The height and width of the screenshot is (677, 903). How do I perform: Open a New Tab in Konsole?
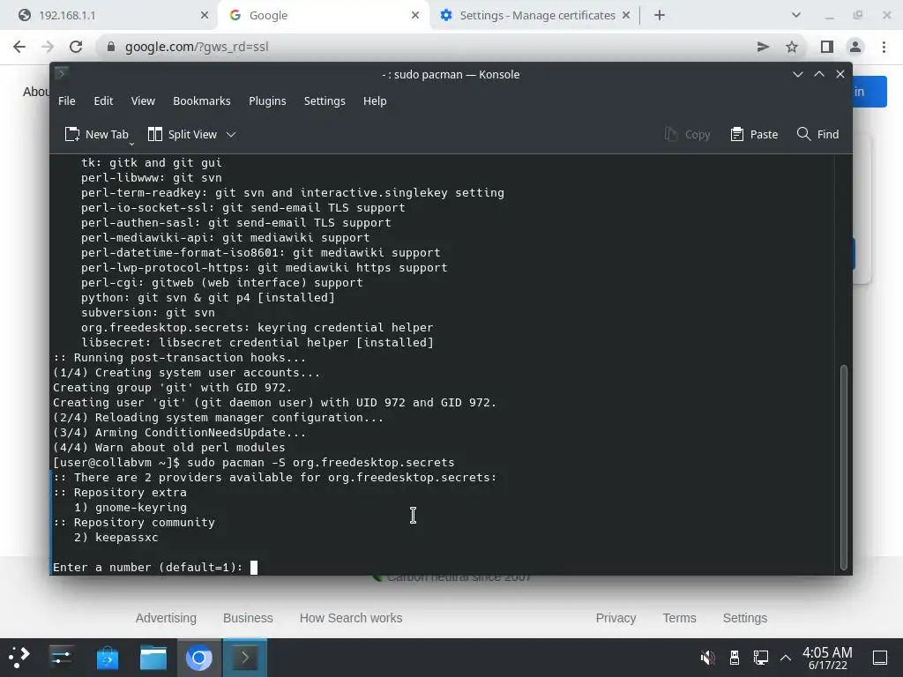95,134
